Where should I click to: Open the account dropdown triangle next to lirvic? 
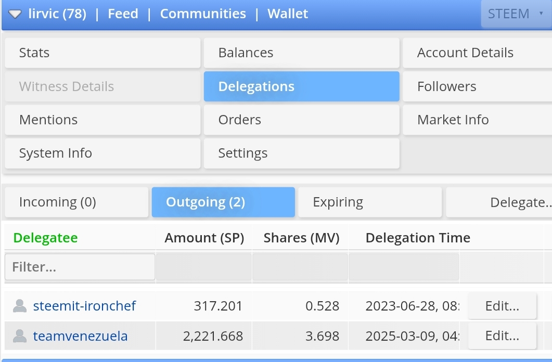pyautogui.click(x=15, y=14)
